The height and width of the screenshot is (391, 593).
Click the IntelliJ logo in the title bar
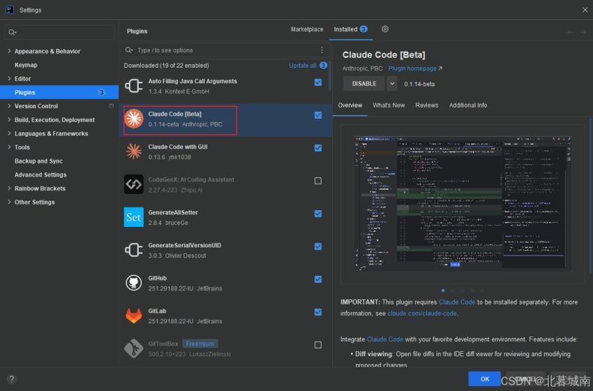(10, 10)
